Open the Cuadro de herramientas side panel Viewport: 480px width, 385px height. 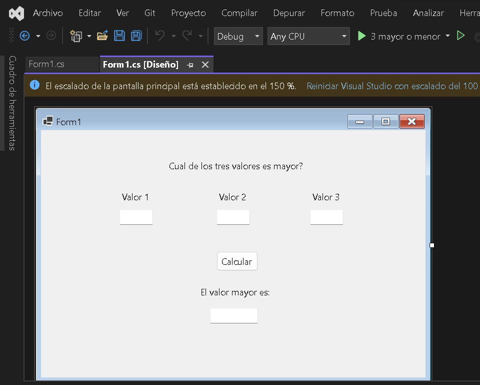[12, 103]
